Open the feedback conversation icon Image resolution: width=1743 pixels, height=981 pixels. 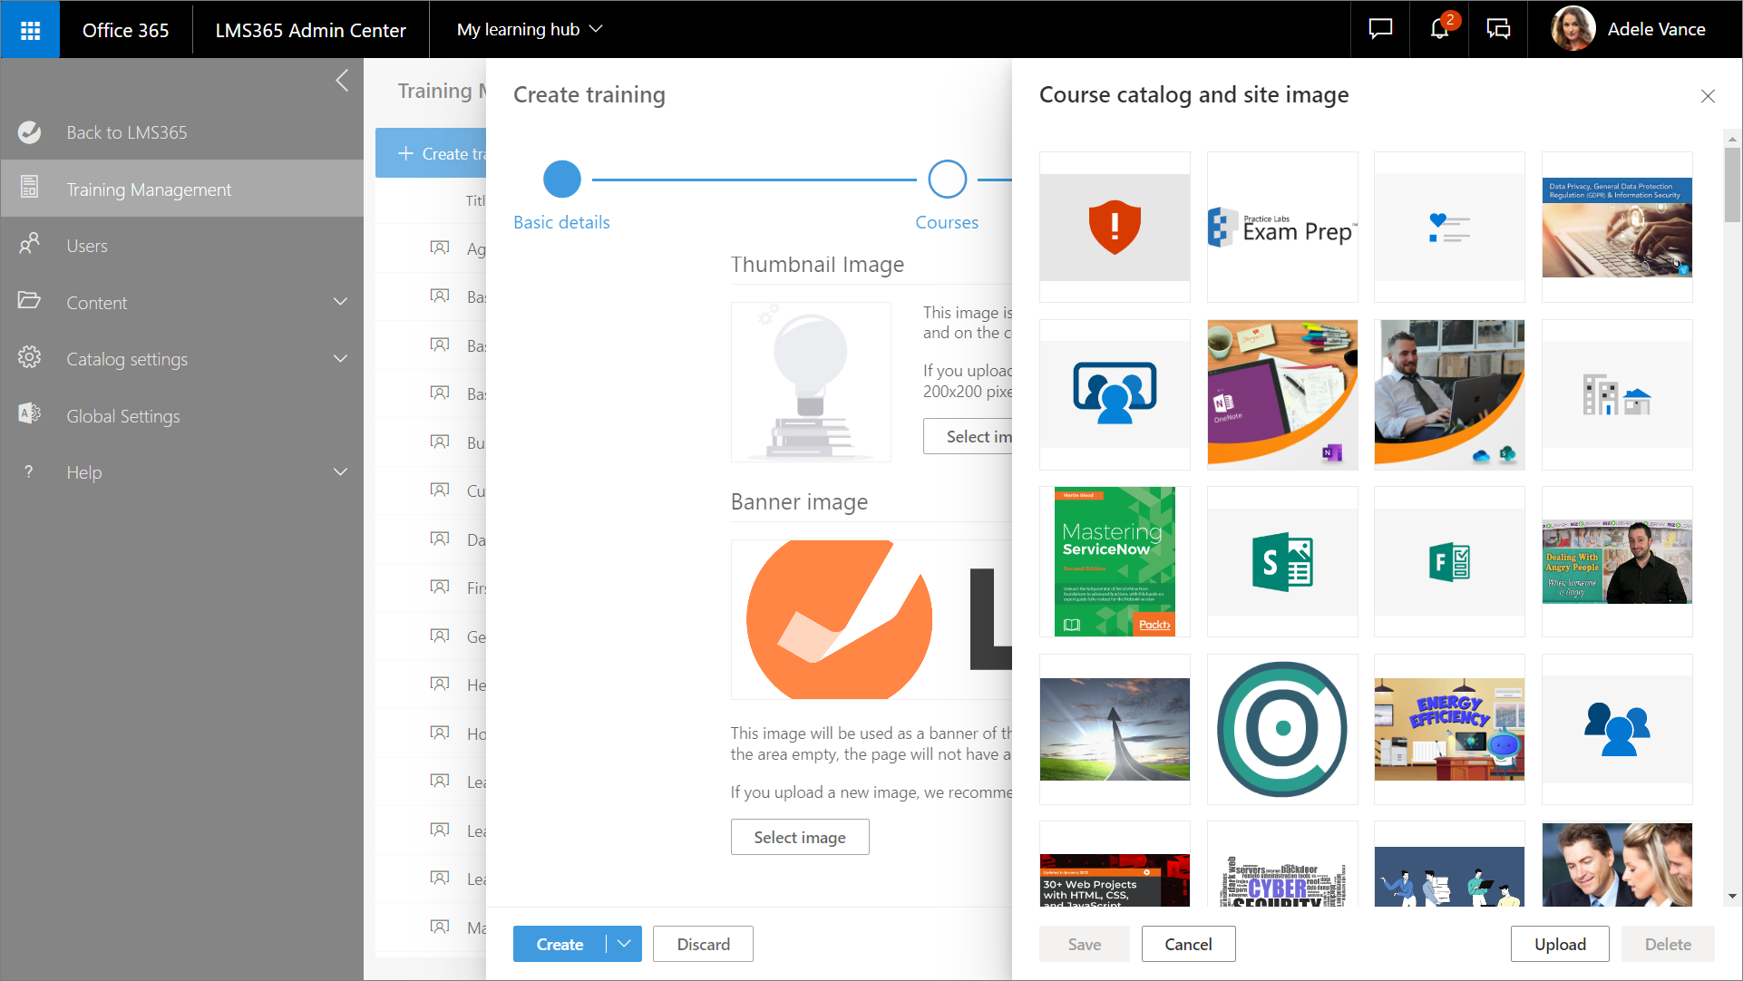point(1498,29)
